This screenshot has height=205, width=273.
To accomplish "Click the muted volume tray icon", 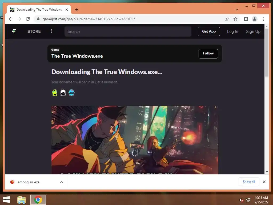I will click(241, 200).
